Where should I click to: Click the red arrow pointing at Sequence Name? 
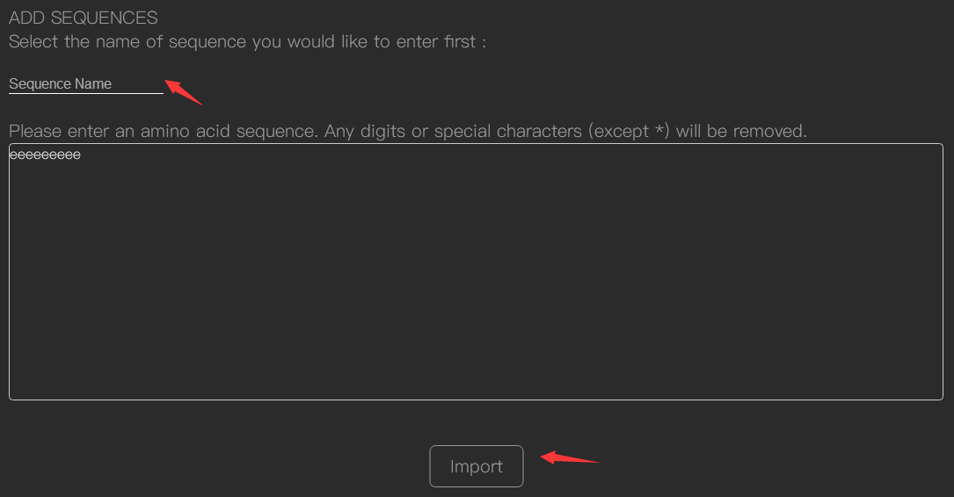183,91
